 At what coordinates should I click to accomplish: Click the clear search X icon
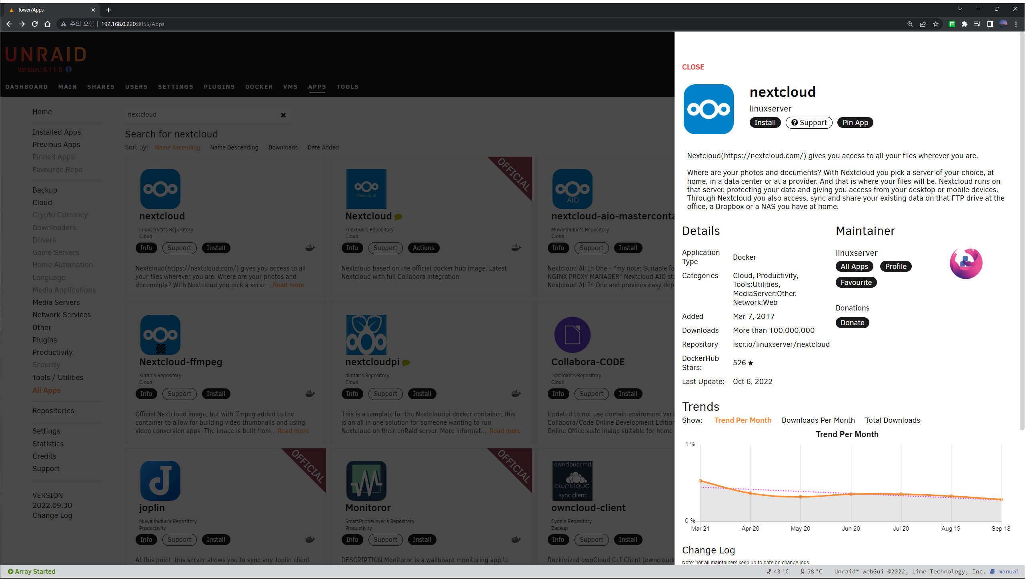point(283,115)
